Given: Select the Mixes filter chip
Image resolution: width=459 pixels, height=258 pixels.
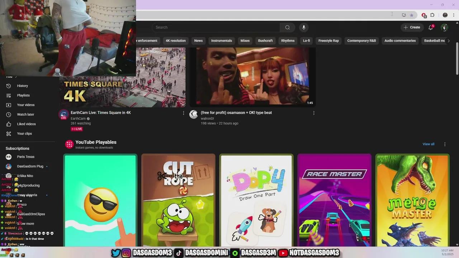Looking at the screenshot, I should tap(245, 40).
